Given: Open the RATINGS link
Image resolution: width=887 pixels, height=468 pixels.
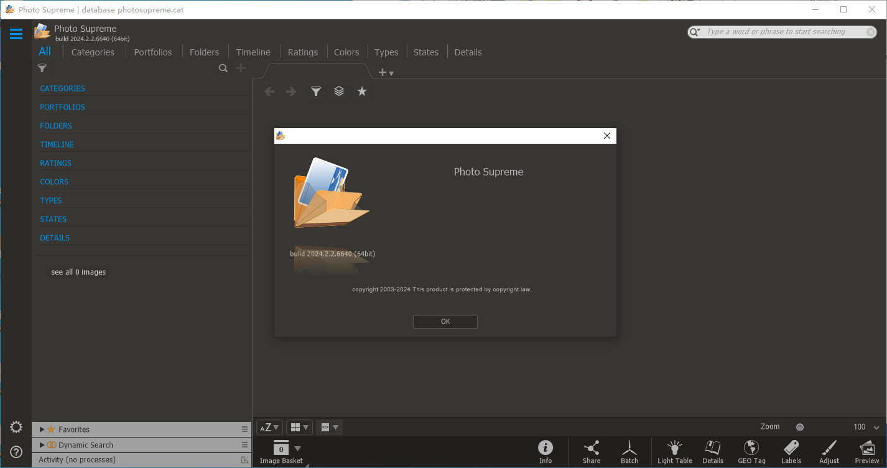Looking at the screenshot, I should click(x=55, y=163).
